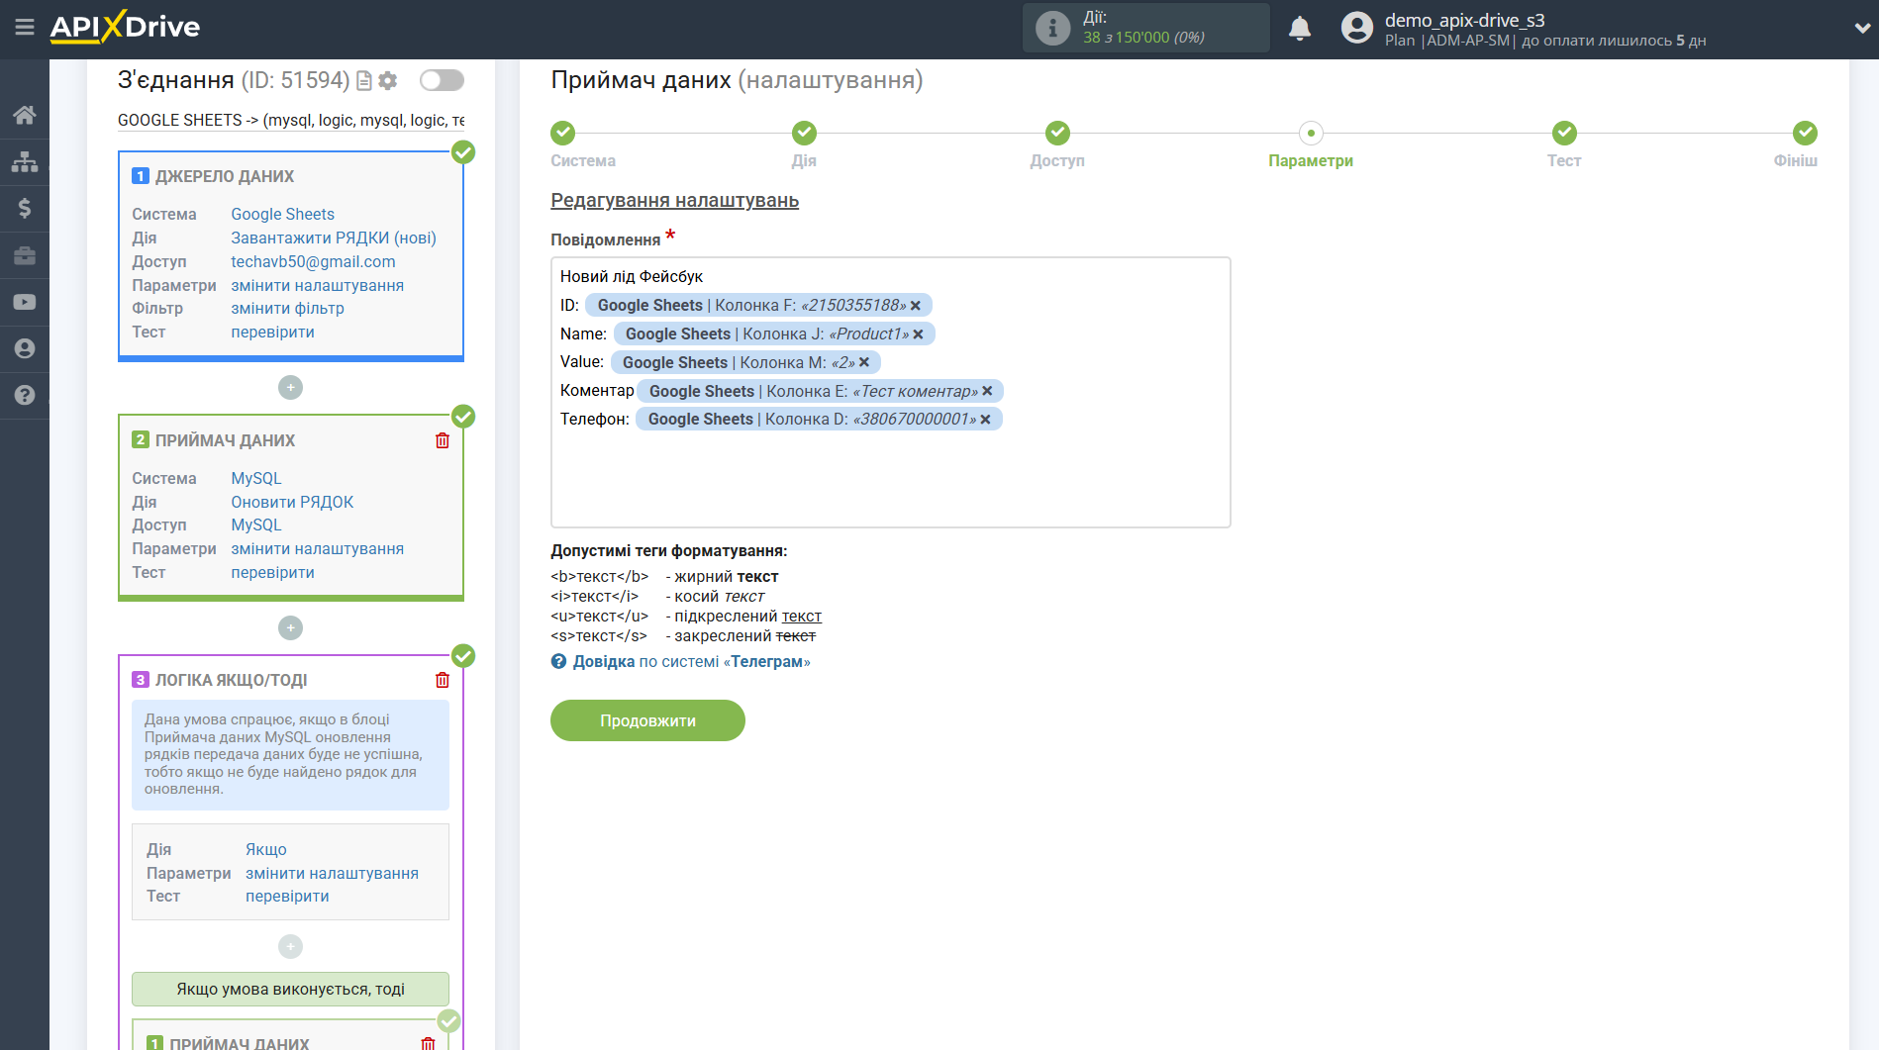
Task: Click змінити налаштування in logic block
Action: (x=332, y=873)
